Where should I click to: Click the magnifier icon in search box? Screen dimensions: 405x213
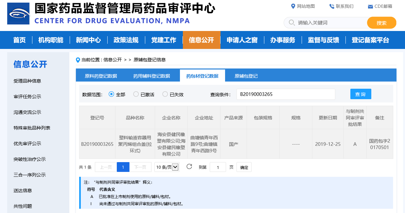click(291, 23)
